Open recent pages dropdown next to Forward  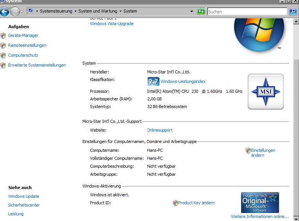pos(22,12)
